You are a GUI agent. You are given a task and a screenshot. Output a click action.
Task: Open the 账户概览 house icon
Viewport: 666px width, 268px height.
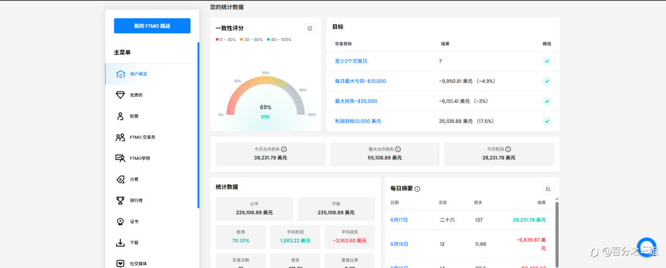pos(120,74)
